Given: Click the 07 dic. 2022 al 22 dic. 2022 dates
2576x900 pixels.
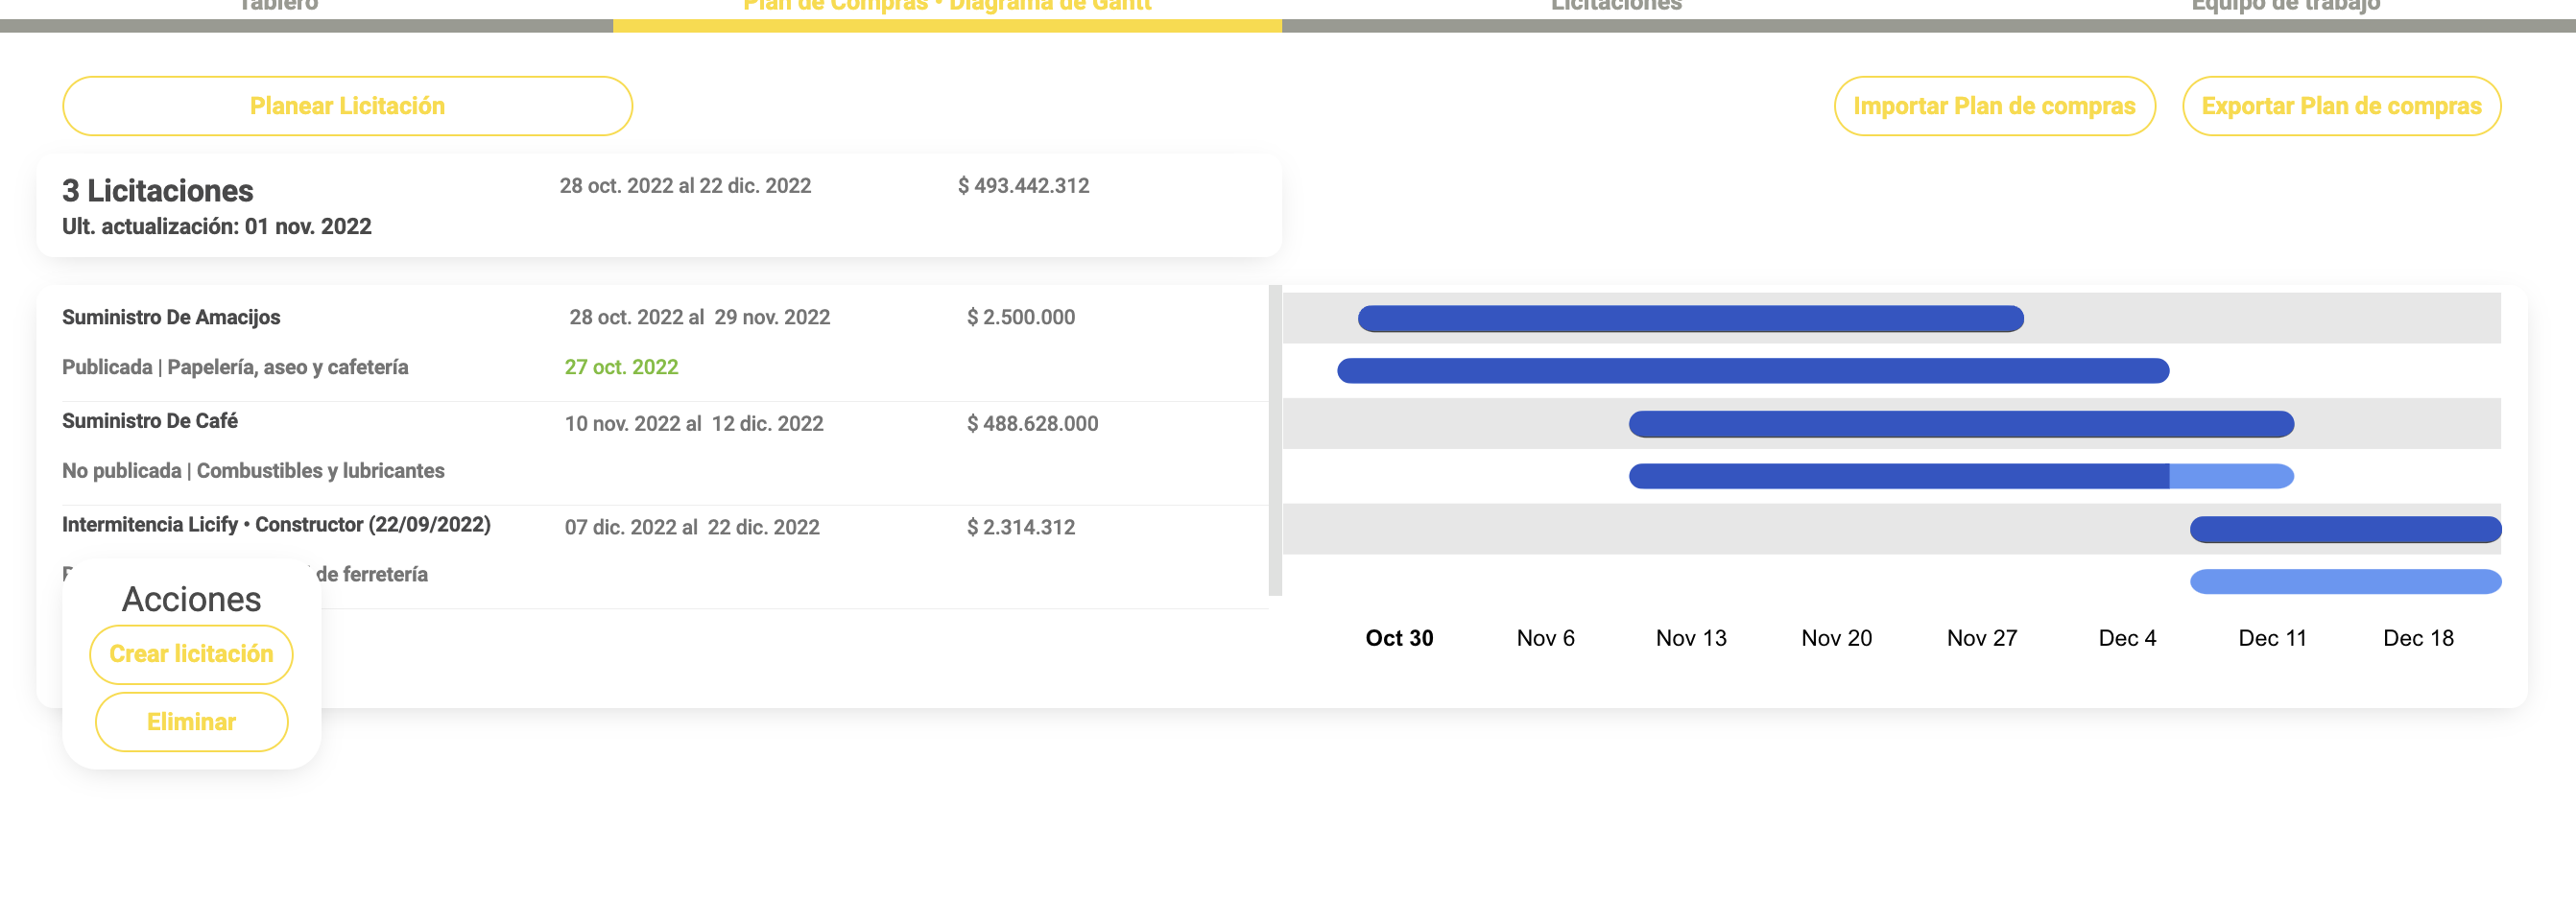Looking at the screenshot, I should click(x=692, y=527).
